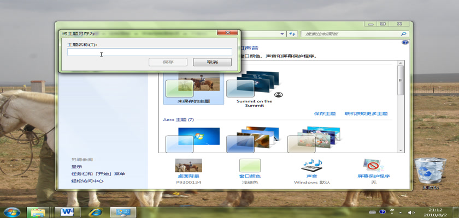Click the 保存 (Save) button in the dialog

[168, 62]
